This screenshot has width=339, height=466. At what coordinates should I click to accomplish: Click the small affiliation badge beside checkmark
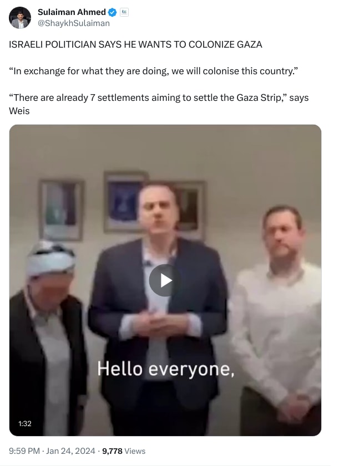pos(124,12)
